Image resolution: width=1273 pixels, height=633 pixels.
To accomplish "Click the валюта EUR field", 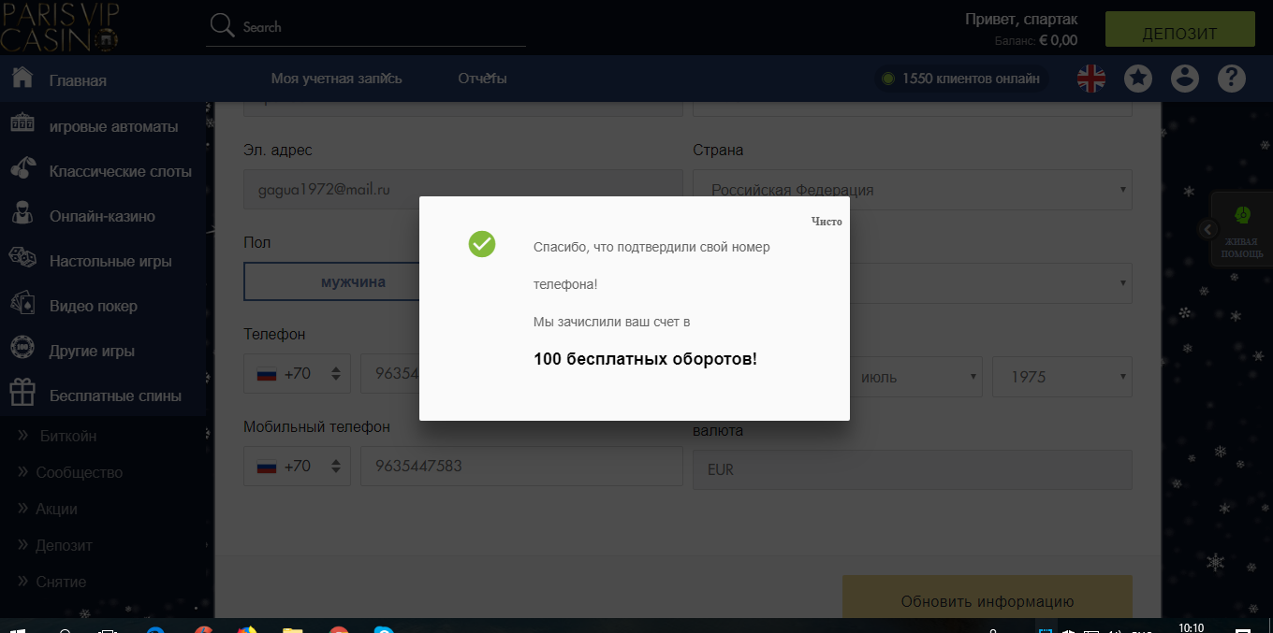I will point(913,470).
